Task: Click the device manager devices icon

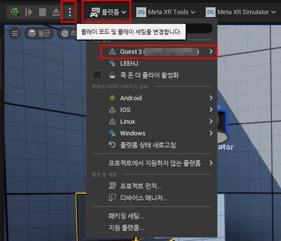Action: 112,197
